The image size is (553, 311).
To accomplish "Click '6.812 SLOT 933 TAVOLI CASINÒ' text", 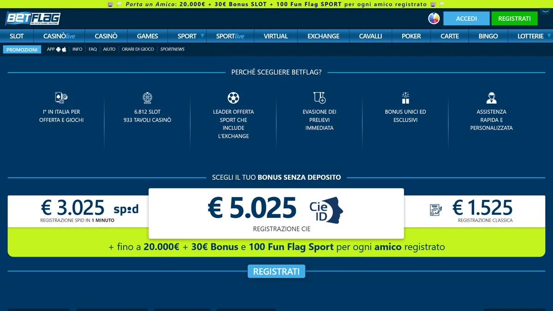I will tap(147, 116).
